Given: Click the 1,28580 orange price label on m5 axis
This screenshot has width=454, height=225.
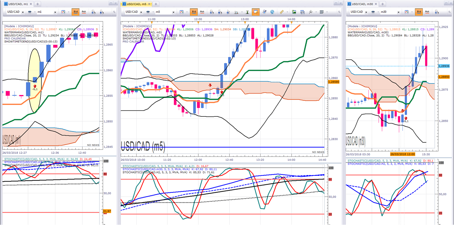Looking at the screenshot, I should (x=333, y=82).
